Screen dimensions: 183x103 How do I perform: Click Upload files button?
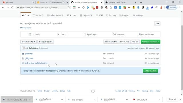pos(124,42)
